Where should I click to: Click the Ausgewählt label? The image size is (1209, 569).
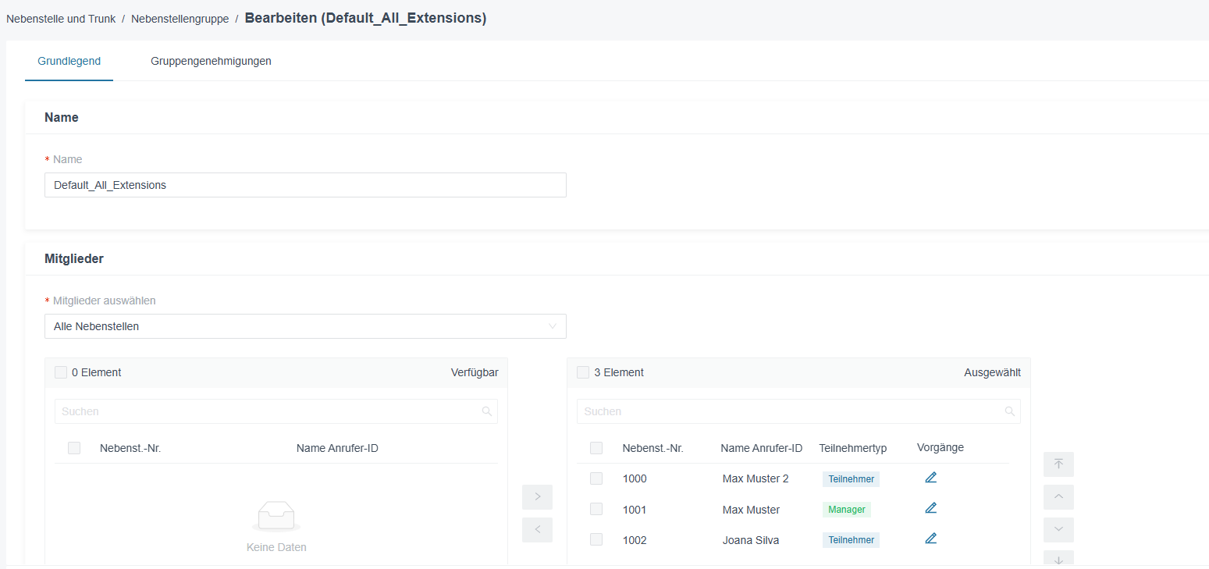pyautogui.click(x=992, y=372)
